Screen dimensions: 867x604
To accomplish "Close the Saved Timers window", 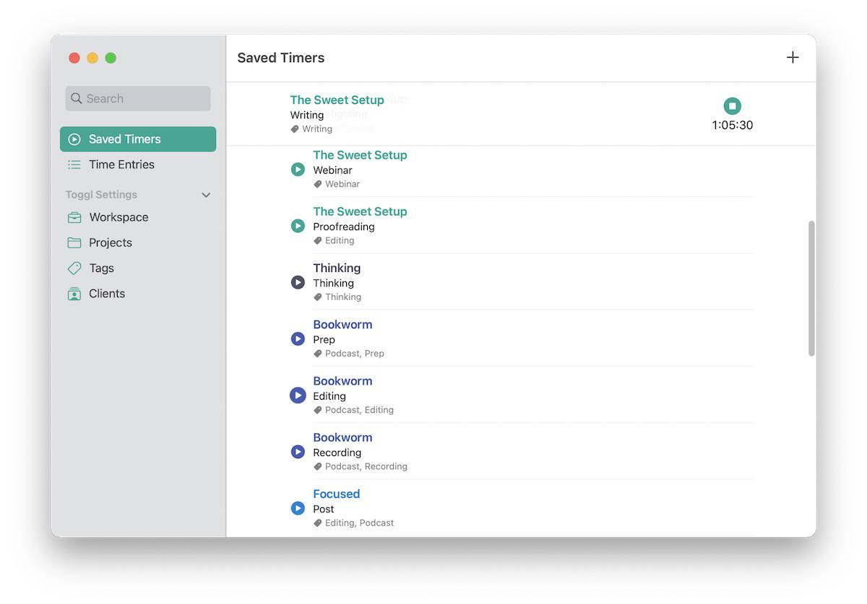I will coord(74,58).
